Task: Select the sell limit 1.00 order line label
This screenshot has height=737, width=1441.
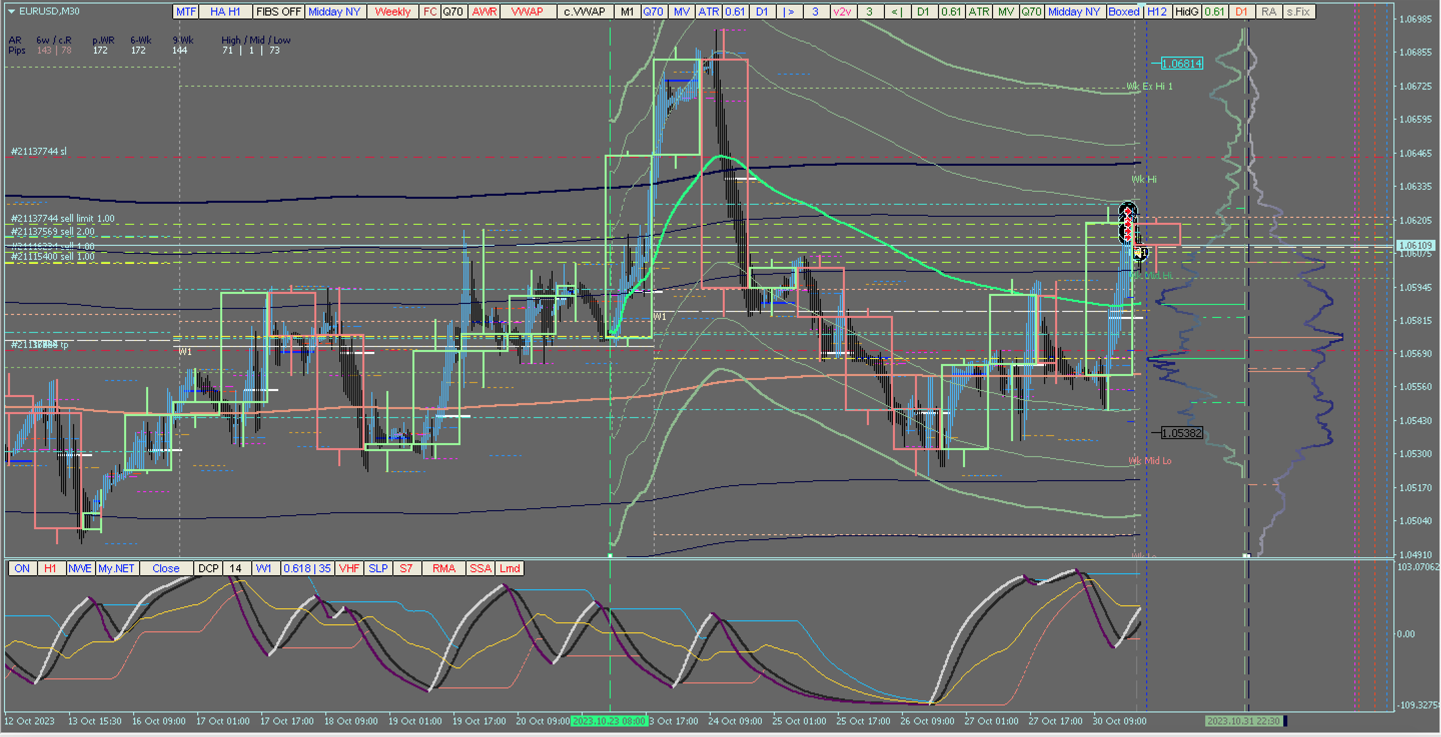Action: 63,219
